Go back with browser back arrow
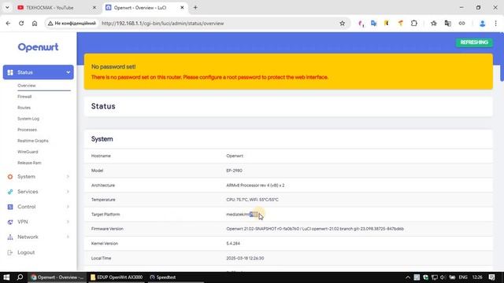Screen dimensions: 504x283 8,24
